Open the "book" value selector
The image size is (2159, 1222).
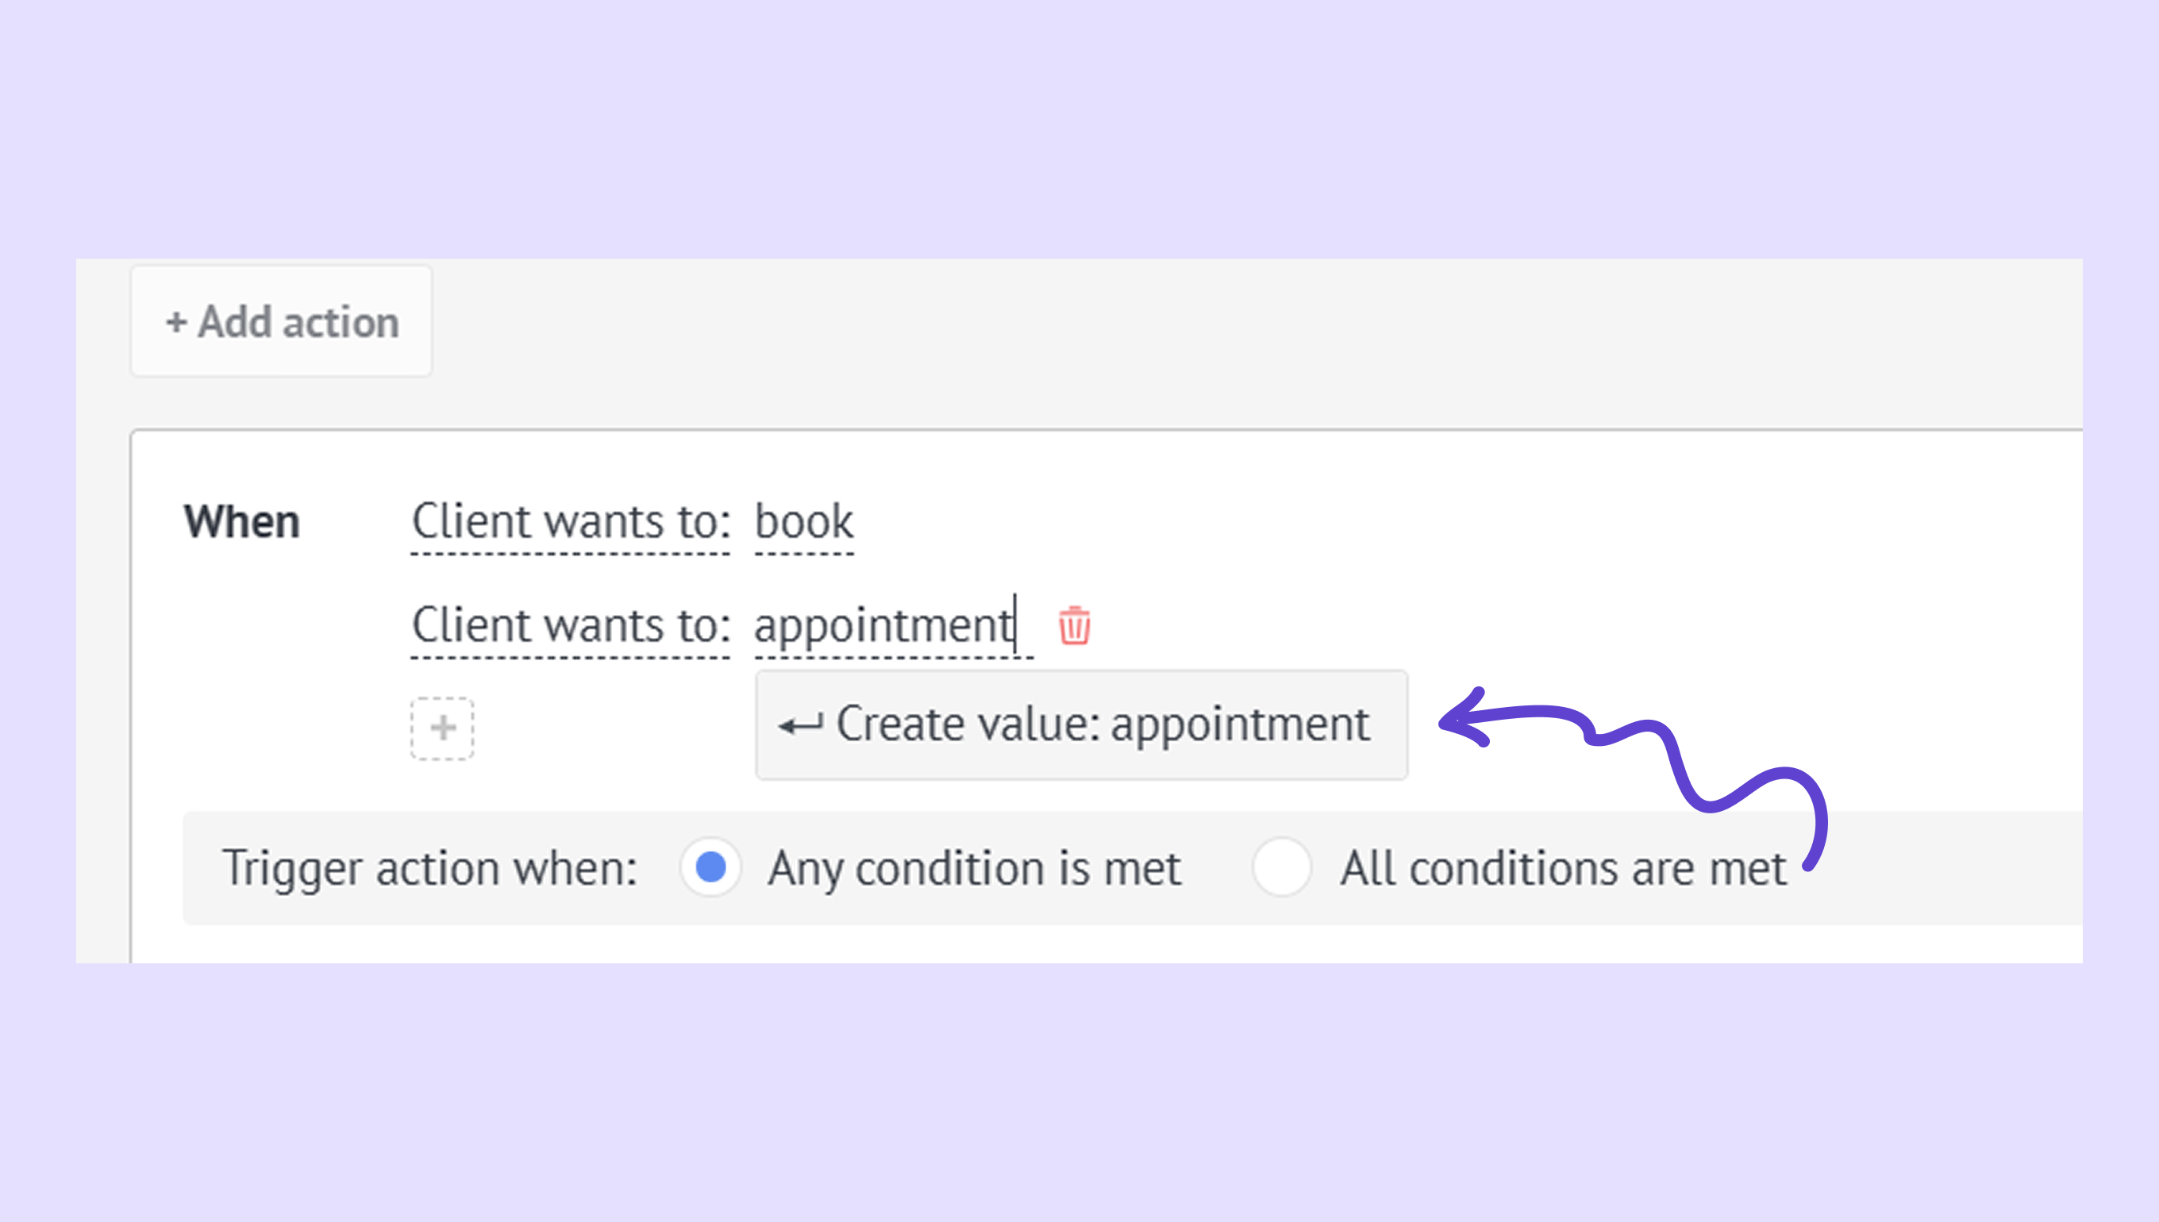[x=803, y=522]
